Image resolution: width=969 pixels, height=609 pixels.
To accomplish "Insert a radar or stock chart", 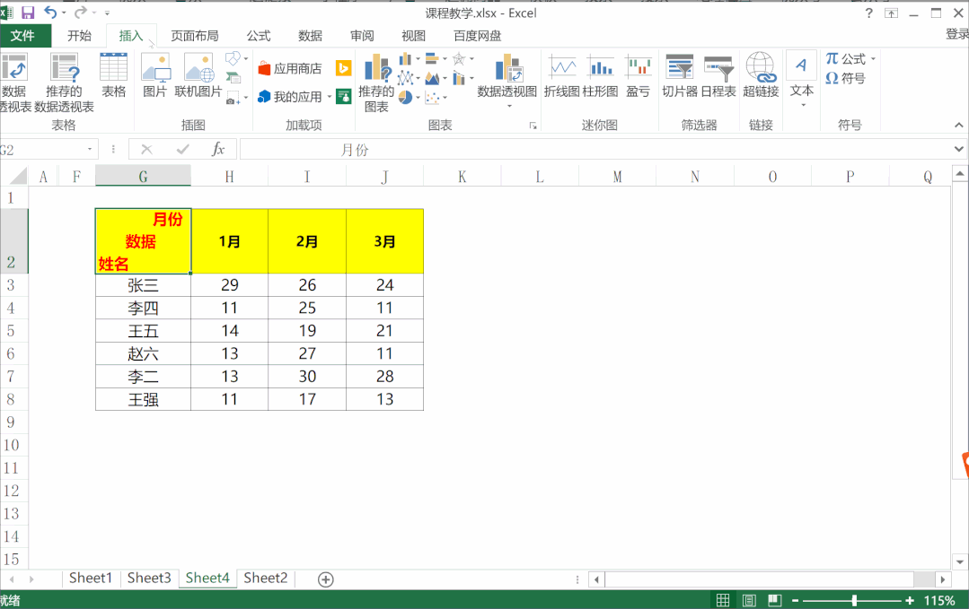I will click(x=459, y=59).
